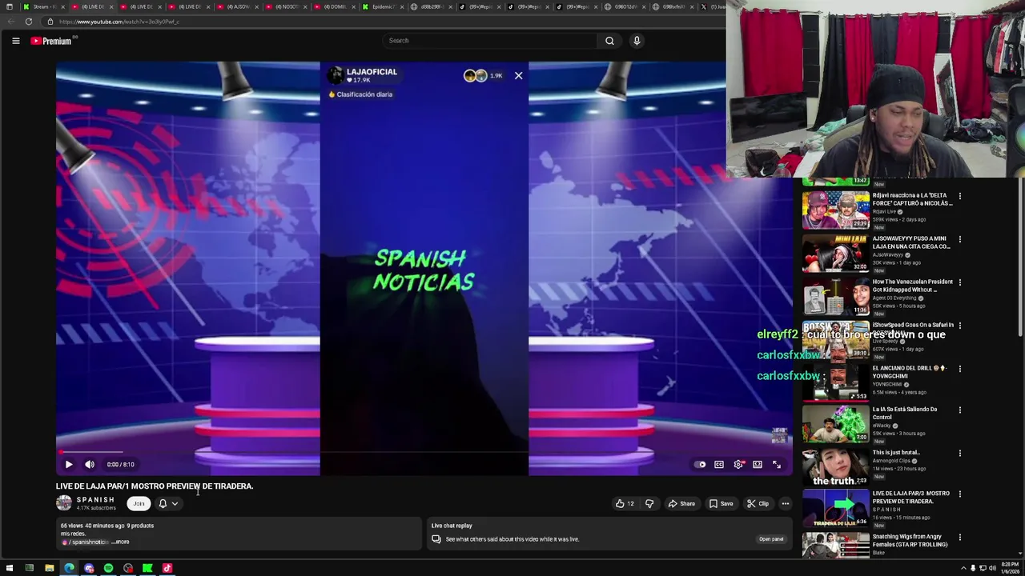This screenshot has height=576, width=1025.
Task: Open the This is just brutal video
Action: tap(835, 467)
